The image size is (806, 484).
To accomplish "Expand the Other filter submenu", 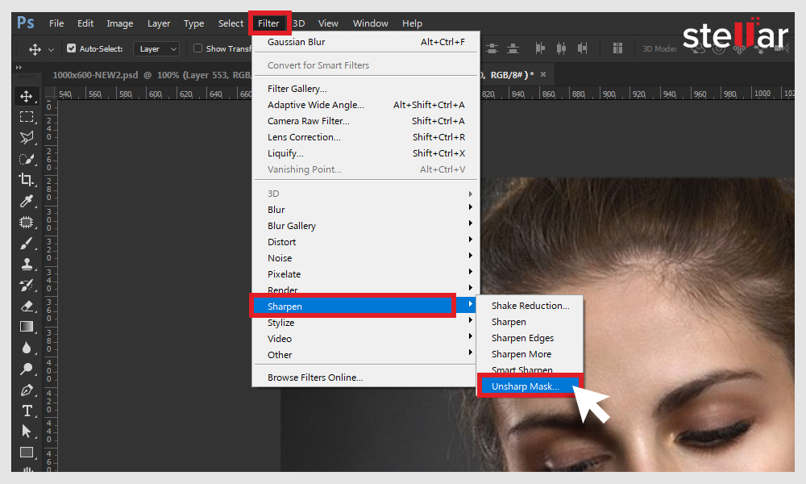I will 364,355.
